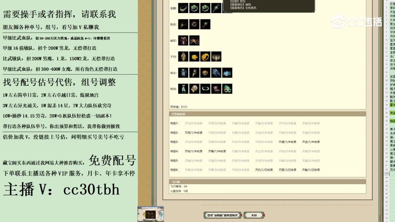This screenshot has width=395, height=222.
Task: Click the 铁衣: row label
Action: [173, 24]
